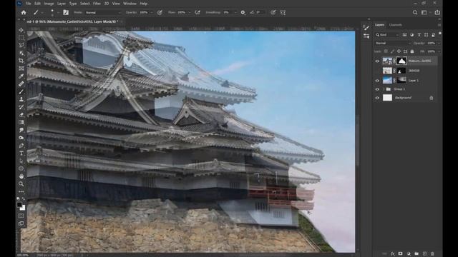Select the Layer 1 image thumbnail
The width and height of the screenshot is (458, 257).
tap(387, 80)
